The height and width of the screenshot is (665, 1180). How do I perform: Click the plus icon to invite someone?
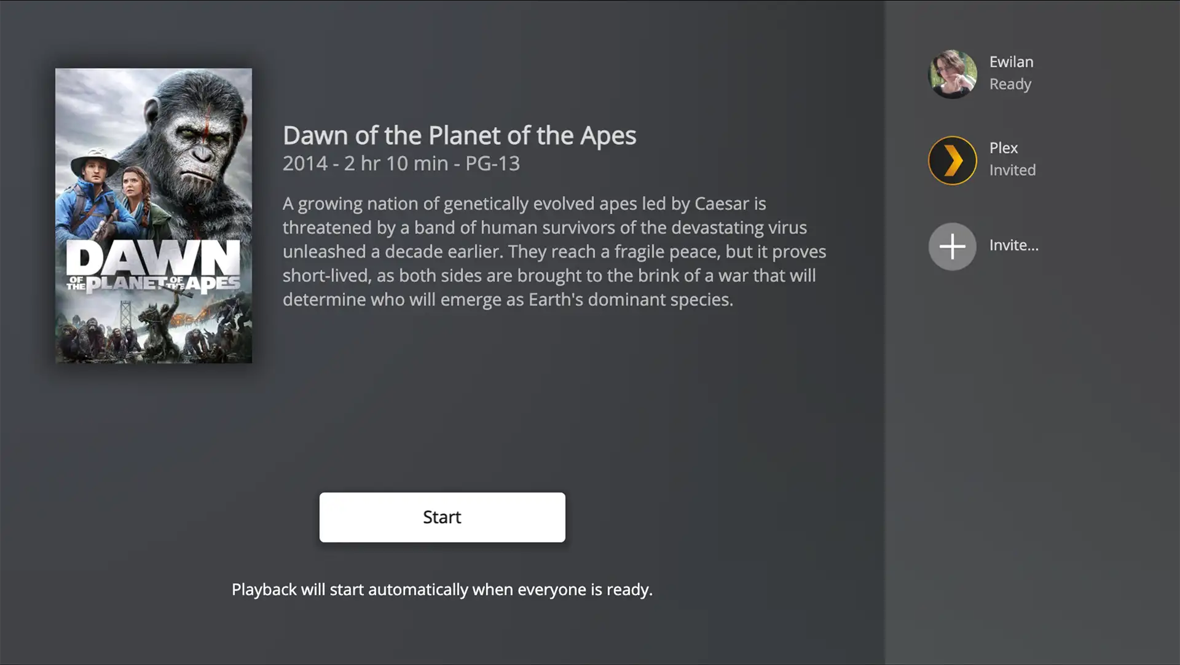[x=952, y=246]
